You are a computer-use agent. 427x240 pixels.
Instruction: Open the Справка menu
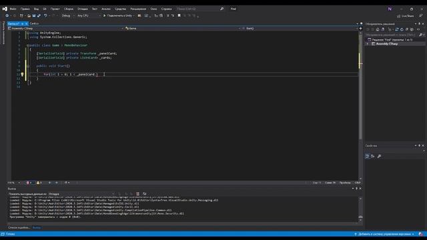pos(166,9)
